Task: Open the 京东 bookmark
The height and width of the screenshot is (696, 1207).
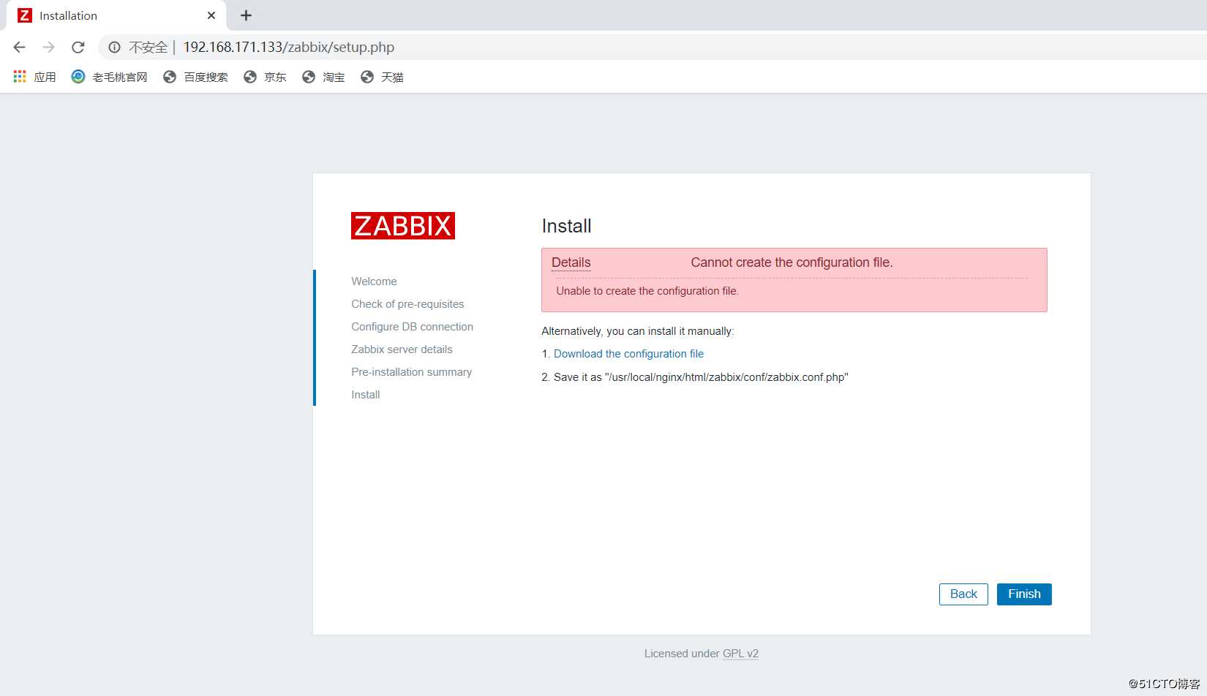Action: tap(265, 77)
